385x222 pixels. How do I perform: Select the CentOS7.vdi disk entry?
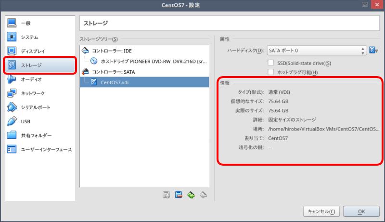[144, 82]
